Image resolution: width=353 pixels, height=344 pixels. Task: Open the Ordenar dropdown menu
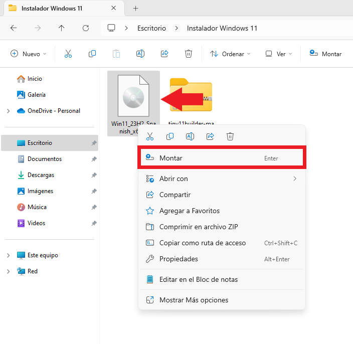coord(230,54)
